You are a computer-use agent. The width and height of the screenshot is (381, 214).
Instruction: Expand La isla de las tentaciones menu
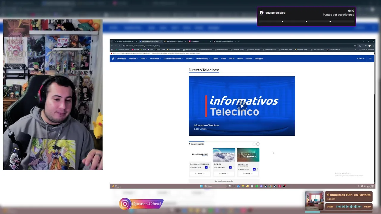pos(173,59)
